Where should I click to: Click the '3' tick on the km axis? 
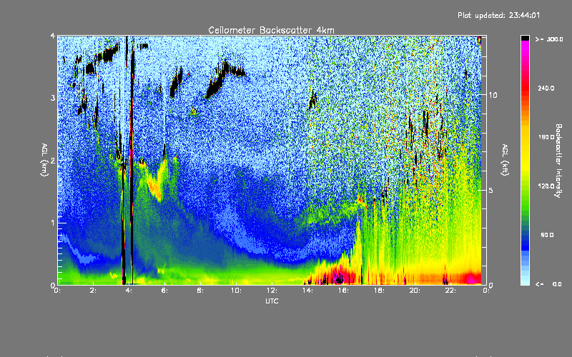pos(53,98)
